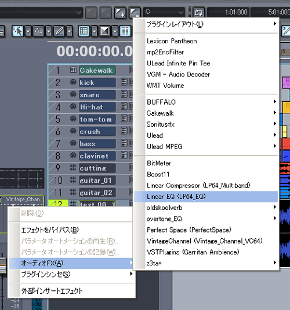The height and width of the screenshot is (310, 290).
Task: Select Boost11 plugin entry
Action: (x=206, y=174)
